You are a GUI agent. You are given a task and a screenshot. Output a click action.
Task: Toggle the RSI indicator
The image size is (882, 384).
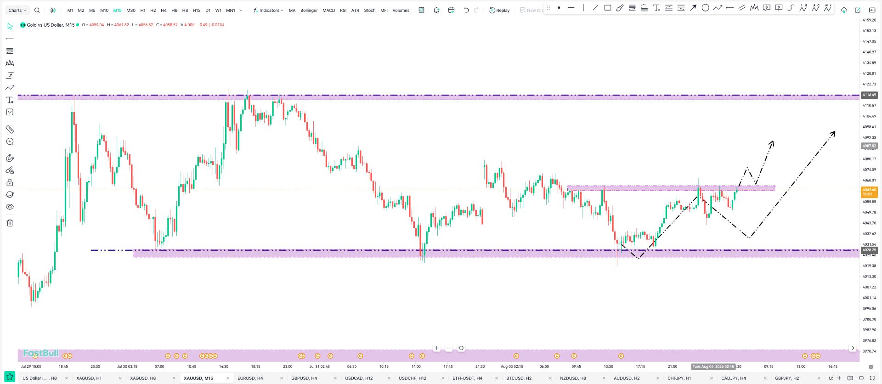[x=343, y=10]
